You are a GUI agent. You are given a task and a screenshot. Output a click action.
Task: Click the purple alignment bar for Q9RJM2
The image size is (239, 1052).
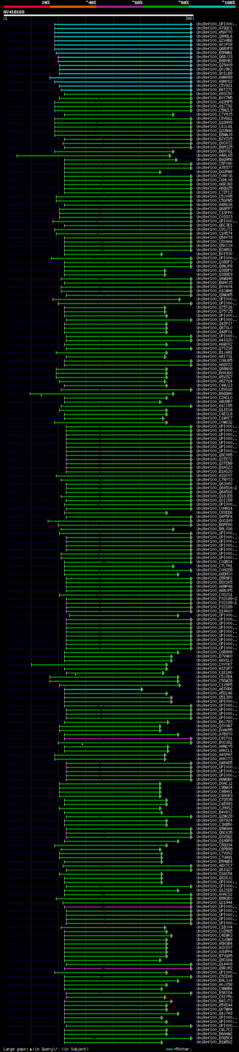point(128,969)
